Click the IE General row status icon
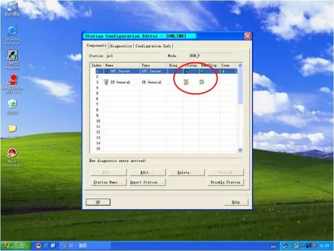This screenshot has width=334, height=251. point(185,82)
